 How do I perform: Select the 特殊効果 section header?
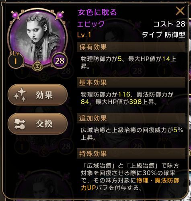(x=131, y=154)
